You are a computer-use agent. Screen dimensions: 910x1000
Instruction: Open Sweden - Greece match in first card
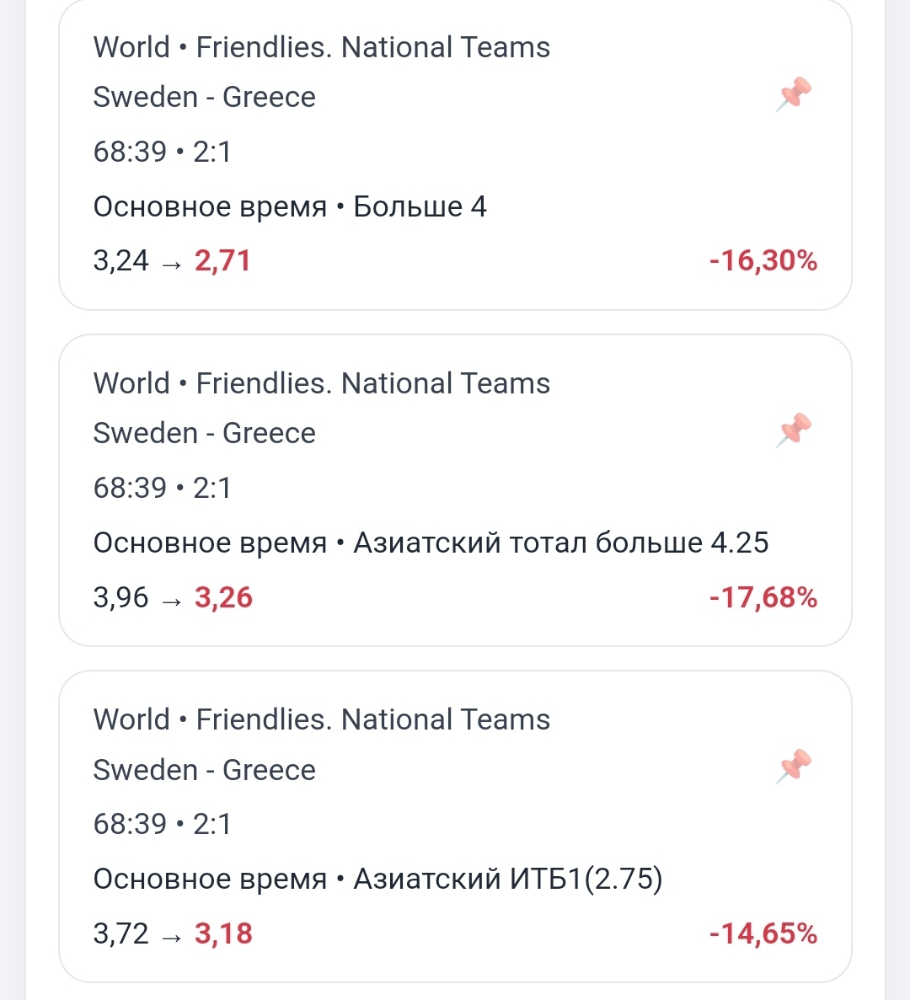pyautogui.click(x=204, y=98)
